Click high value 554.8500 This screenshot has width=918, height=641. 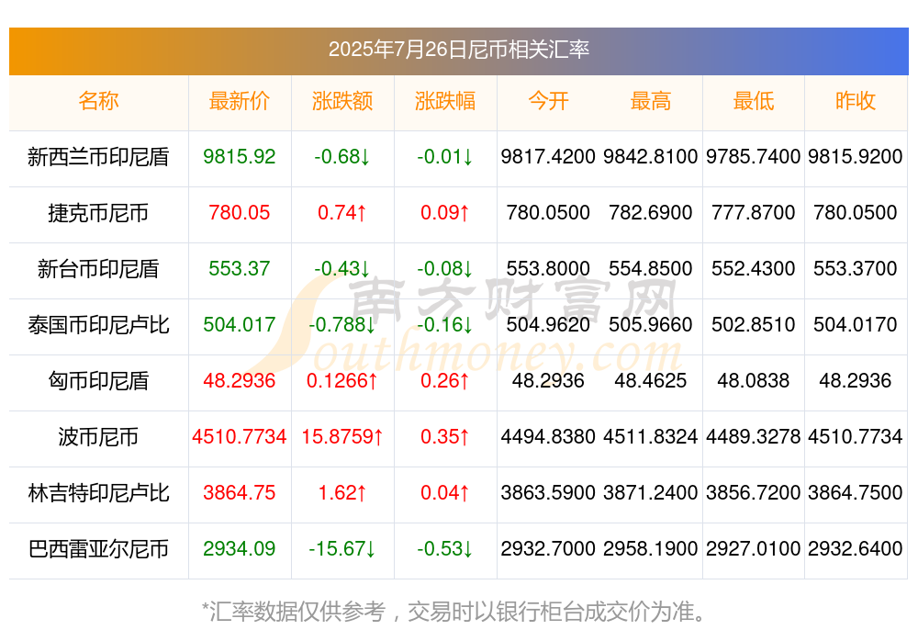(651, 268)
